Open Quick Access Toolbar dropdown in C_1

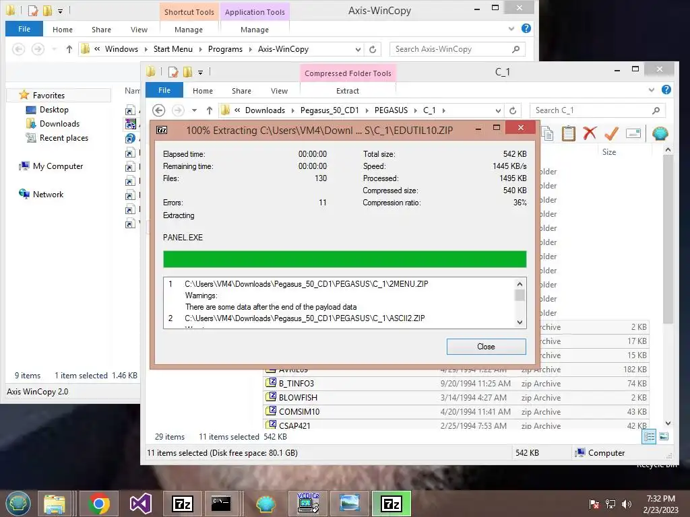[200, 72]
